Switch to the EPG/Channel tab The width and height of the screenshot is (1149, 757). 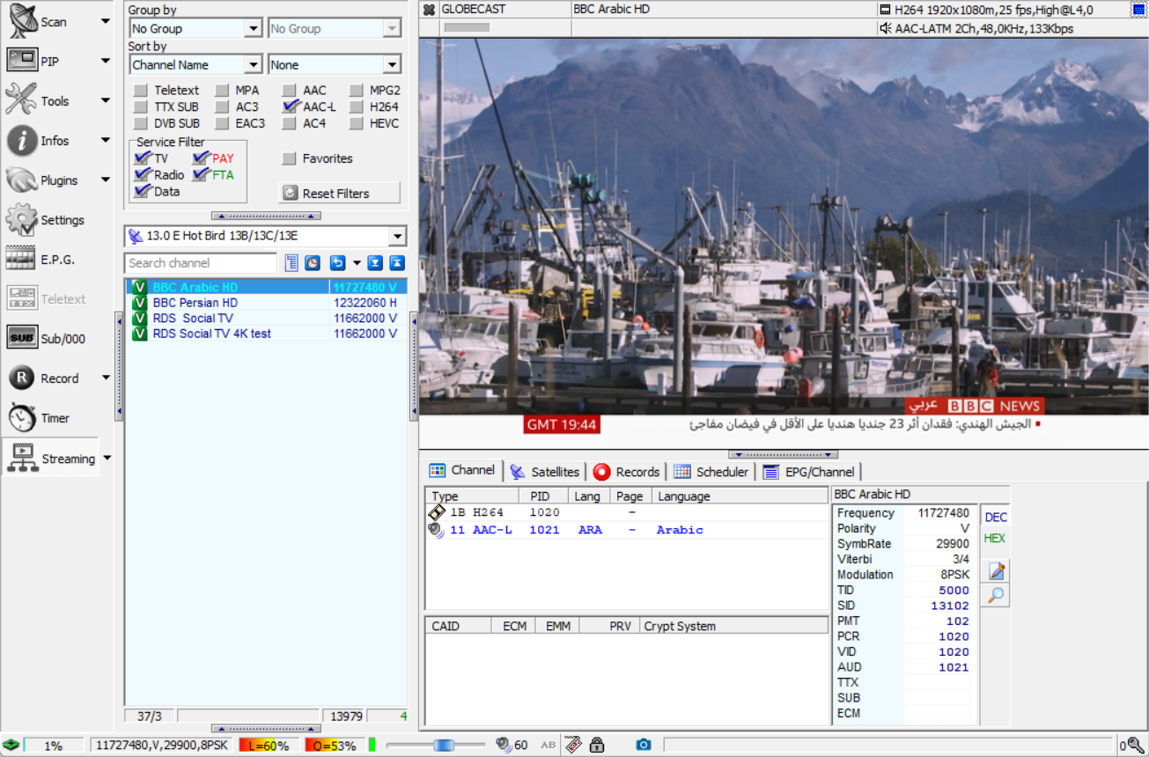[810, 472]
